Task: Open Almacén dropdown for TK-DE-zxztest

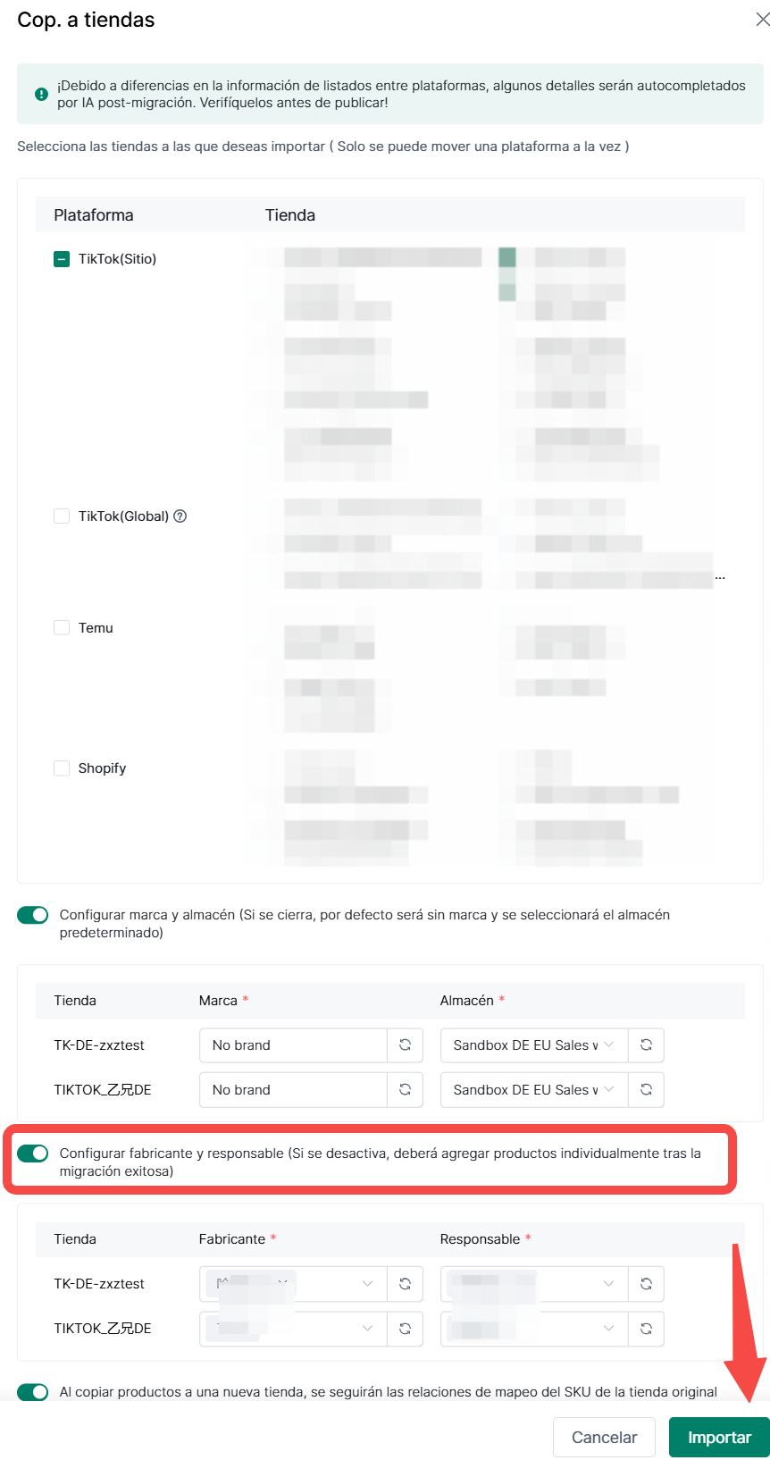Action: point(533,1045)
